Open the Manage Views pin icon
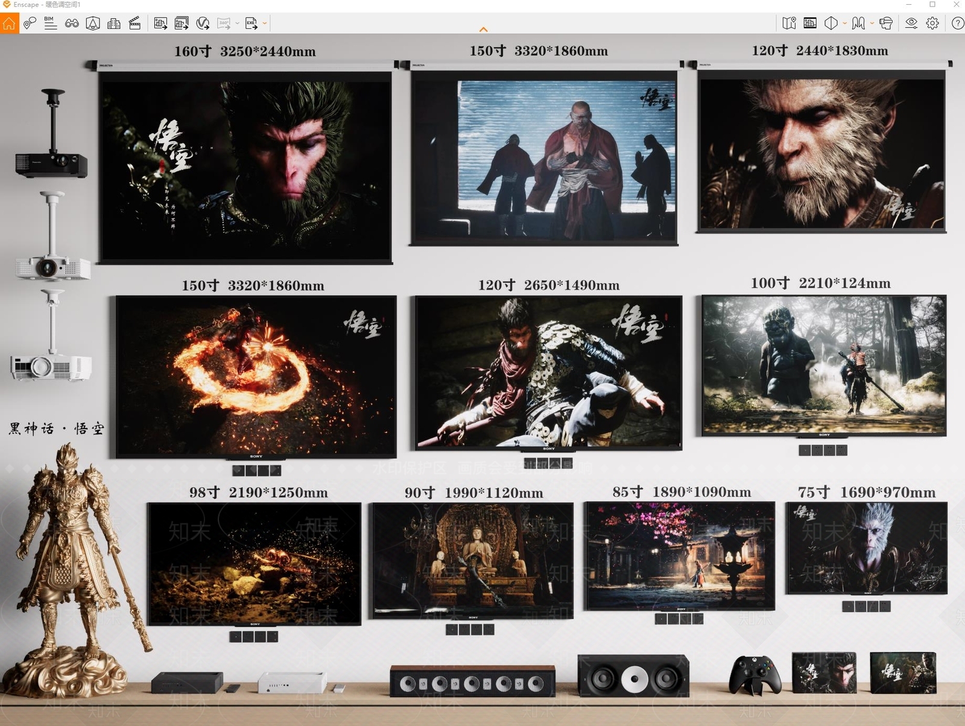This screenshot has width=965, height=726. (x=30, y=24)
